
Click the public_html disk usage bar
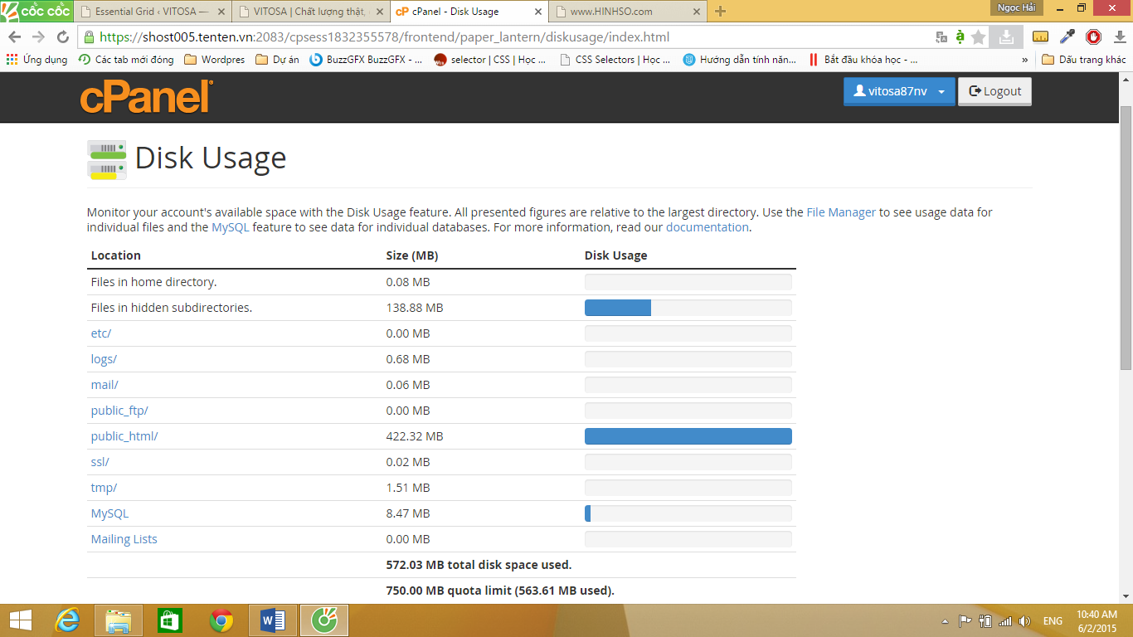coord(688,436)
